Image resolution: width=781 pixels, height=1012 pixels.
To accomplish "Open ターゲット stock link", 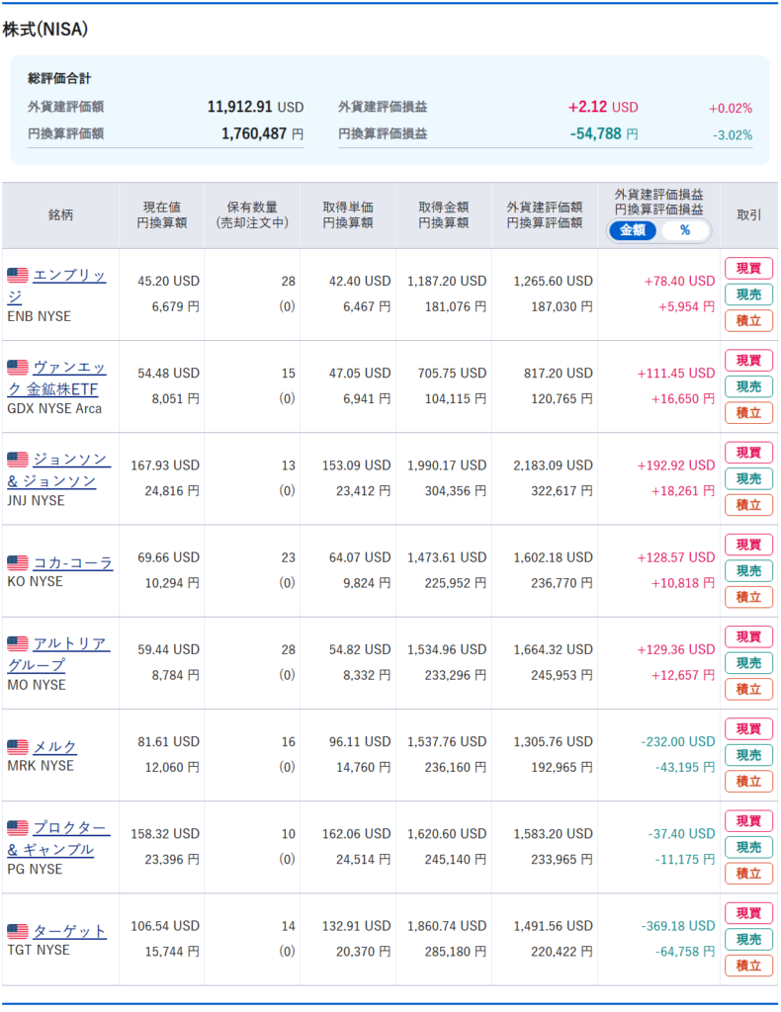I will pyautogui.click(x=69, y=931).
